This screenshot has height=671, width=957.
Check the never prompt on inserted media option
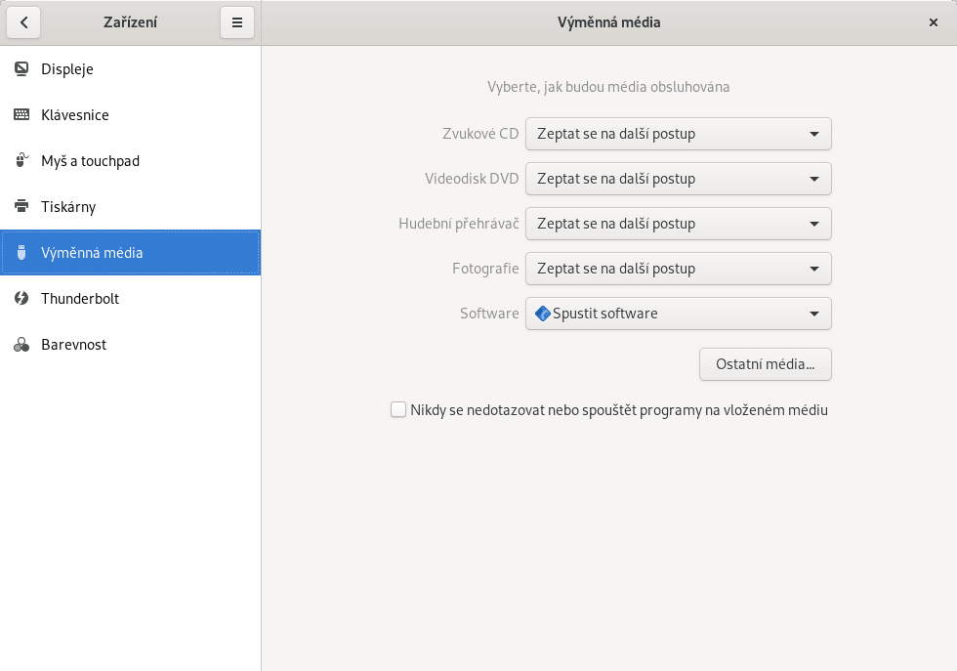coord(398,409)
